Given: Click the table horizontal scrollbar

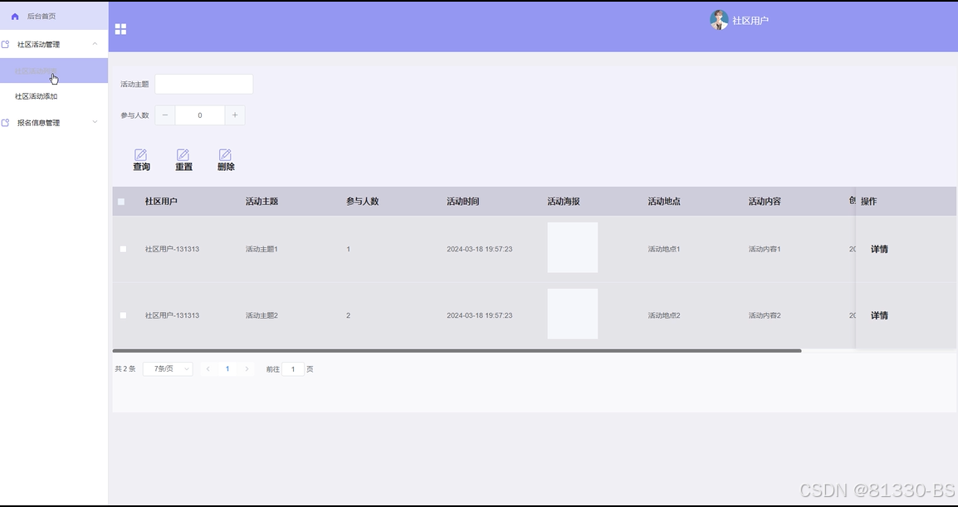Looking at the screenshot, I should [x=457, y=351].
